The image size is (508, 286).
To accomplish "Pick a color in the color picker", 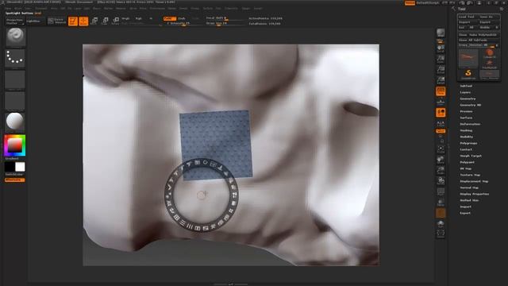I will (15, 145).
